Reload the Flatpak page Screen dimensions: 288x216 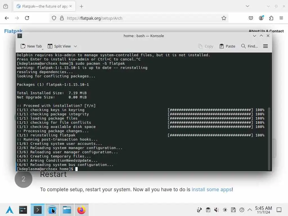pyautogui.click(x=27, y=18)
